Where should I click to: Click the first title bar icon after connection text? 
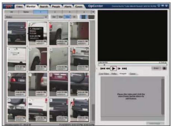click(x=159, y=6)
